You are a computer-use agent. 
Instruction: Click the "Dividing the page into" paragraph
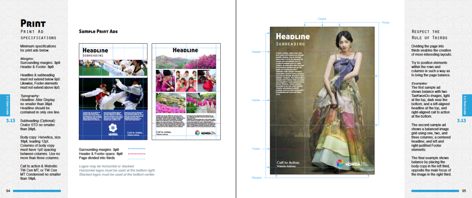[x=431, y=51]
